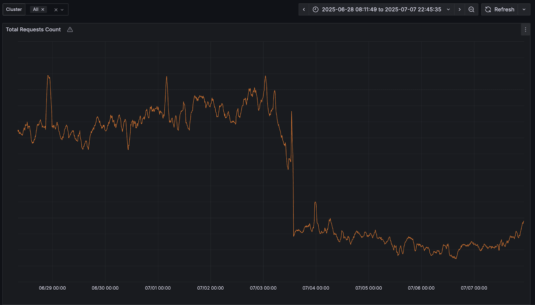Open the time range dropdown chevron
This screenshot has width=535, height=305.
pos(448,9)
